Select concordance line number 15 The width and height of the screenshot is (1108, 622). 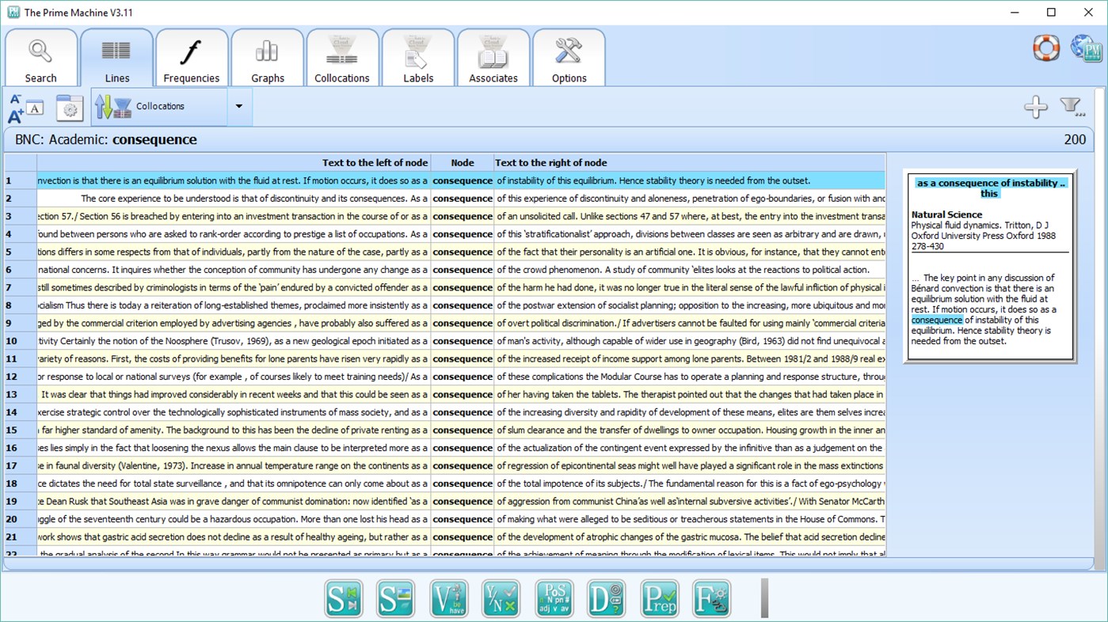pos(21,430)
